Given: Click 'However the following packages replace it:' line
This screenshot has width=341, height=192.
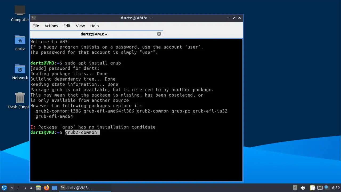Looking at the screenshot, I should pos(86,106).
